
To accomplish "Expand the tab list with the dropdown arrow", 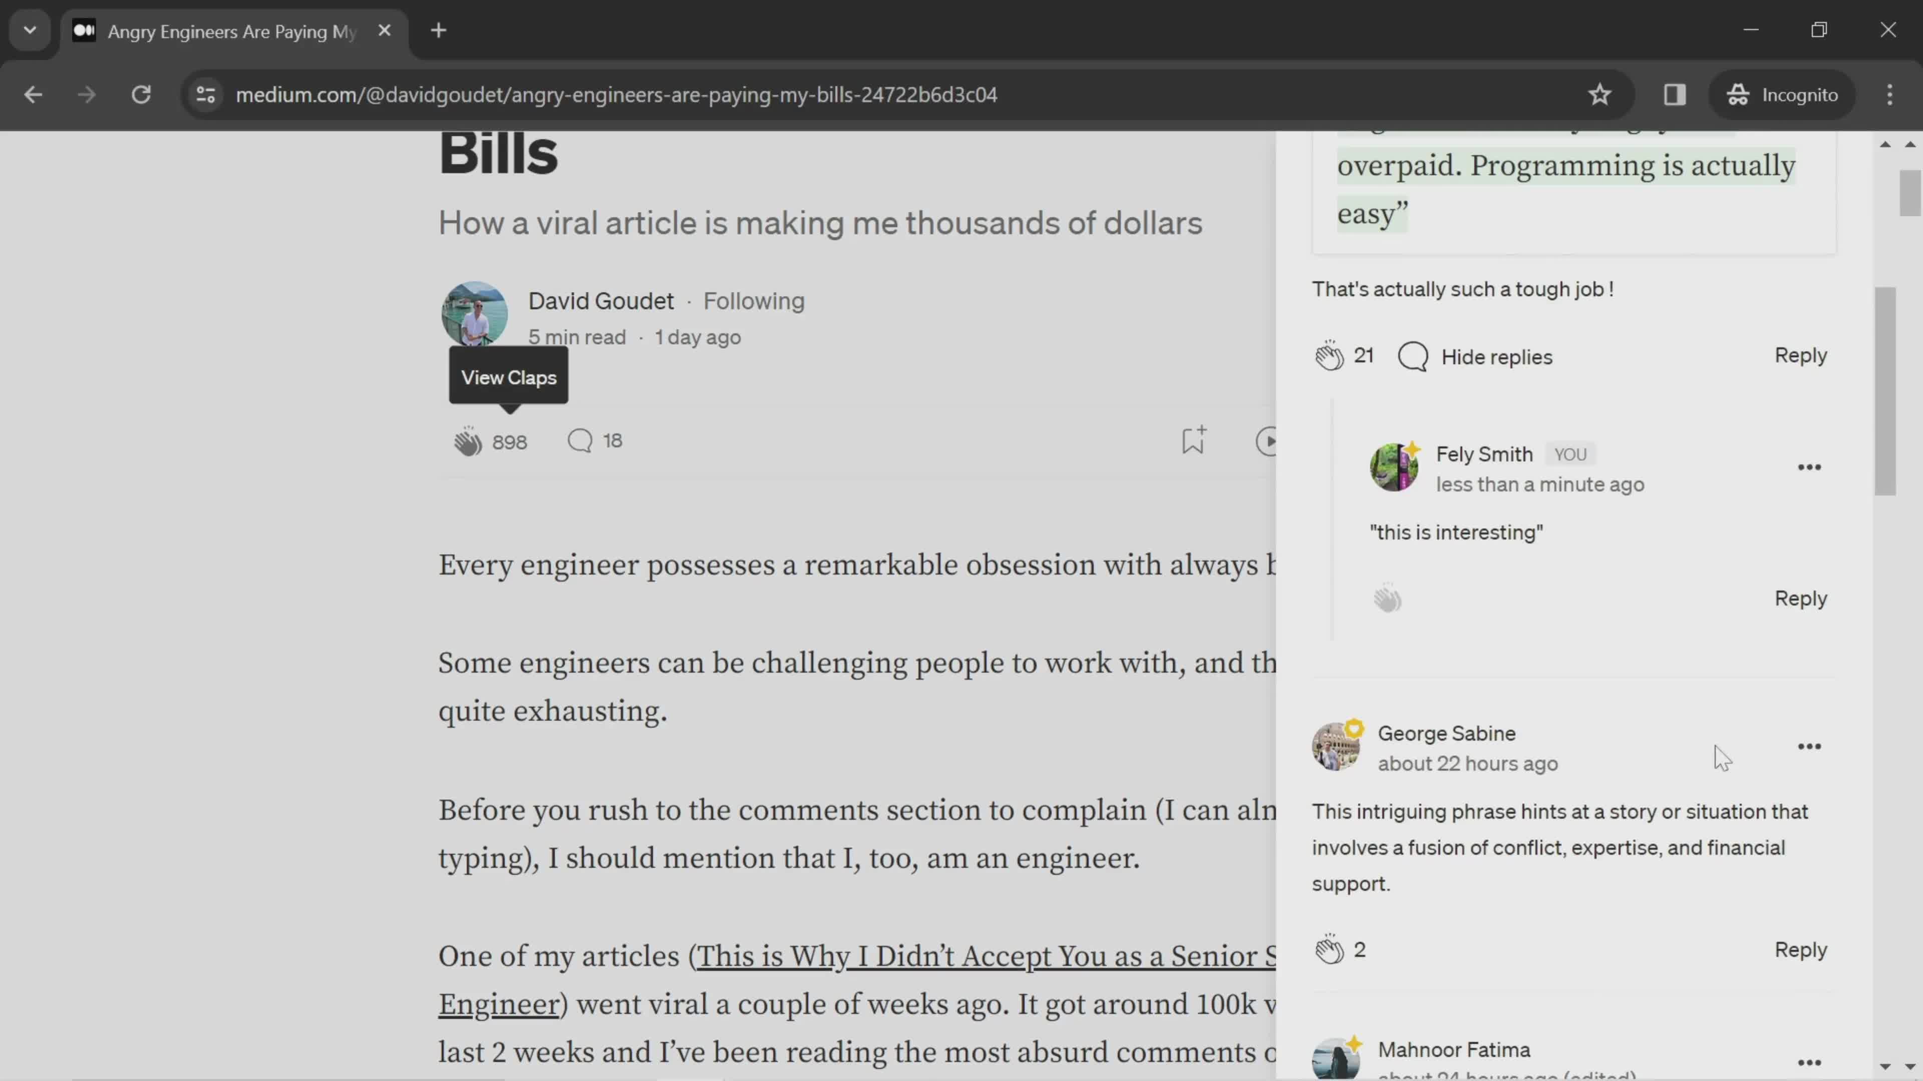I will 29,29.
